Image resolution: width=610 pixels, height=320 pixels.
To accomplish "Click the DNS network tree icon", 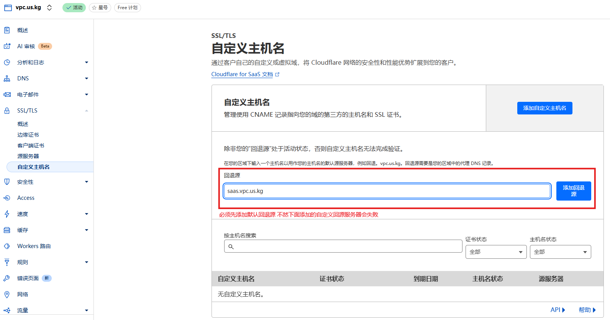I will [7, 78].
